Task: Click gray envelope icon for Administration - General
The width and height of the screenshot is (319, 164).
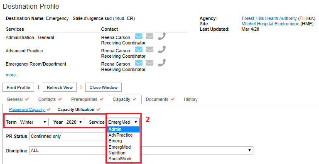Action: pyautogui.click(x=150, y=37)
